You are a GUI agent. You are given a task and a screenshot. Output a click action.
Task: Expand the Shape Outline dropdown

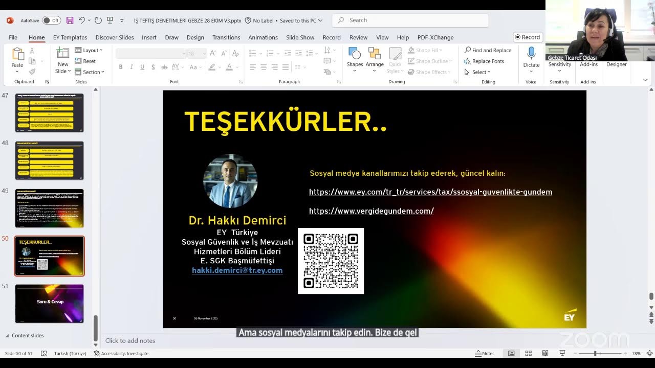pos(430,61)
